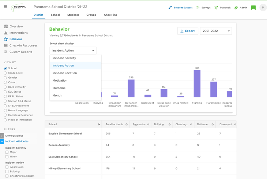Screen dimensions: 267x179
Task: Click the Playbook icon
Action: (216, 7)
